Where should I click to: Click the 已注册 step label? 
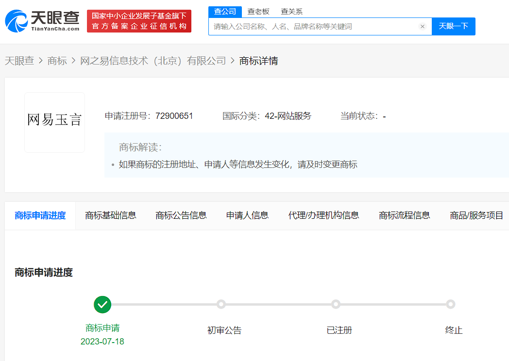click(x=339, y=330)
